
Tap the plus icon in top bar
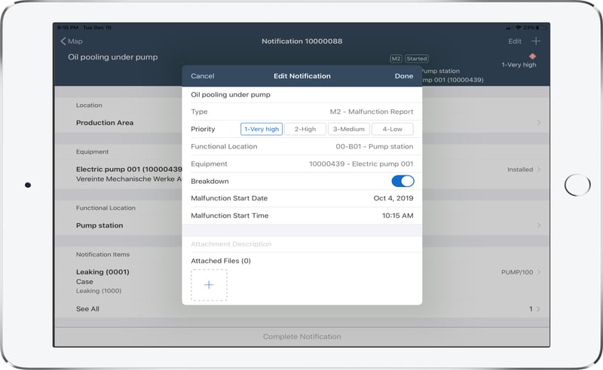click(x=536, y=41)
